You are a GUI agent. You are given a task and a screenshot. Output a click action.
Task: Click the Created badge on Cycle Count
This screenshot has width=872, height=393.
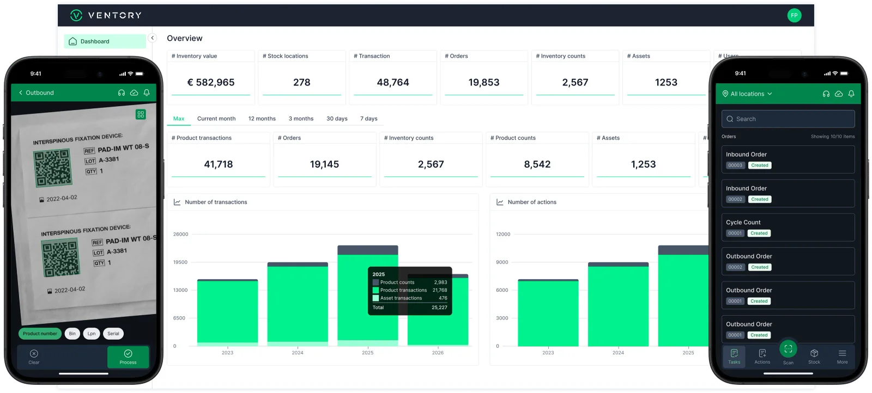[x=759, y=234]
